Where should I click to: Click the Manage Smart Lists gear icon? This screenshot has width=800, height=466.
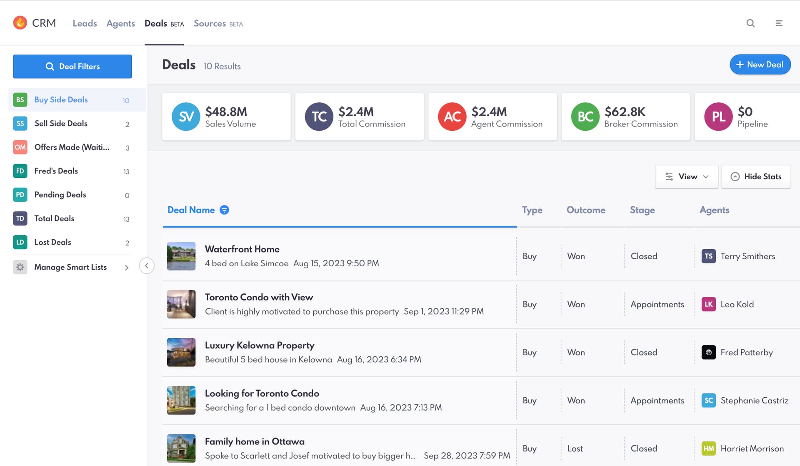[20, 267]
